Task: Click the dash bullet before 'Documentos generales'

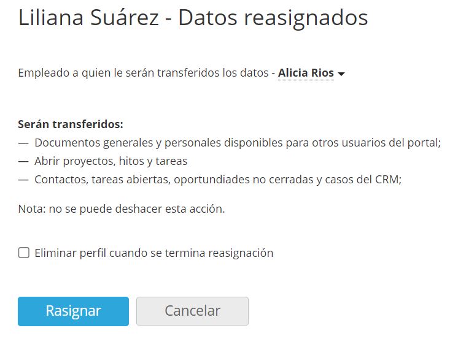Action: [23, 143]
